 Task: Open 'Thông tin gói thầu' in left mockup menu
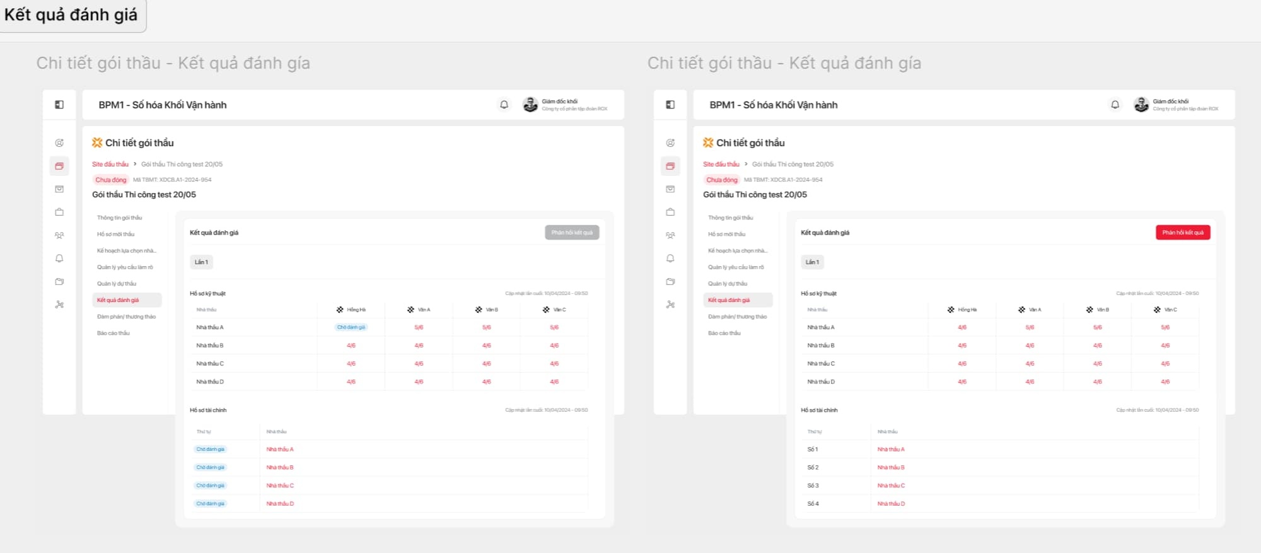(120, 218)
